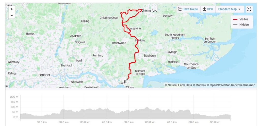Zoom out with the minus button
The image size is (260, 126).
click(x=12, y=15)
